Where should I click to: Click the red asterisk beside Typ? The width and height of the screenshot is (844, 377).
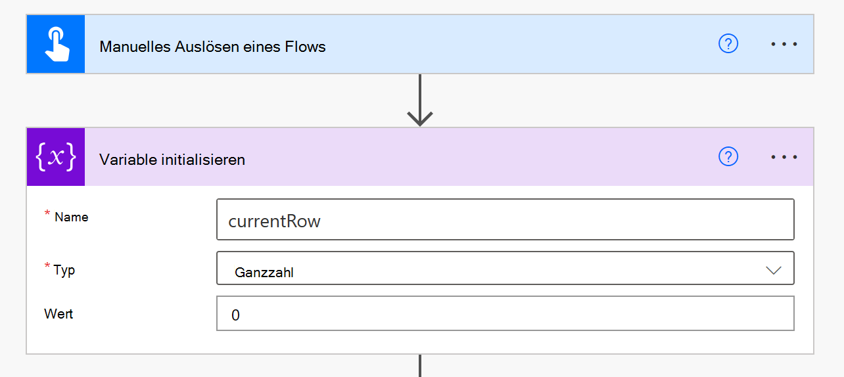pos(47,266)
